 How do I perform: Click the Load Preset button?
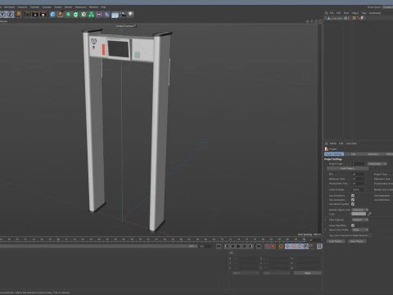coord(336,241)
